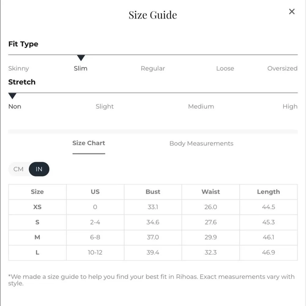Viewport: 306px width, 306px height.
Task: Click the Stretch slider marker
Action: 12,96
